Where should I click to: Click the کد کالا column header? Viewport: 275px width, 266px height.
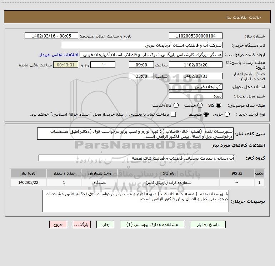(x=237, y=173)
